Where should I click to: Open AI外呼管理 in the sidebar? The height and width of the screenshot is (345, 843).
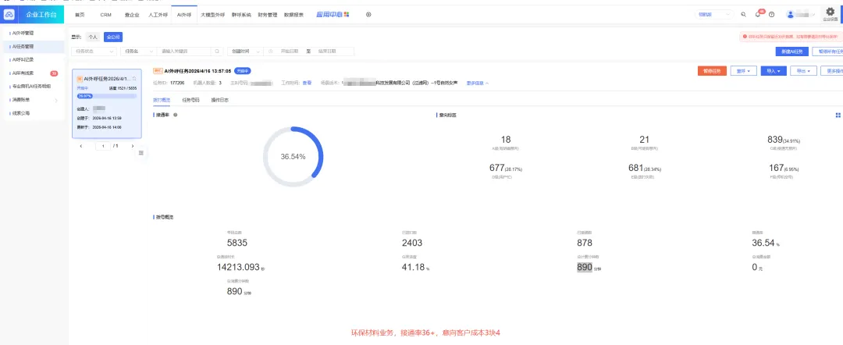click(x=34, y=34)
